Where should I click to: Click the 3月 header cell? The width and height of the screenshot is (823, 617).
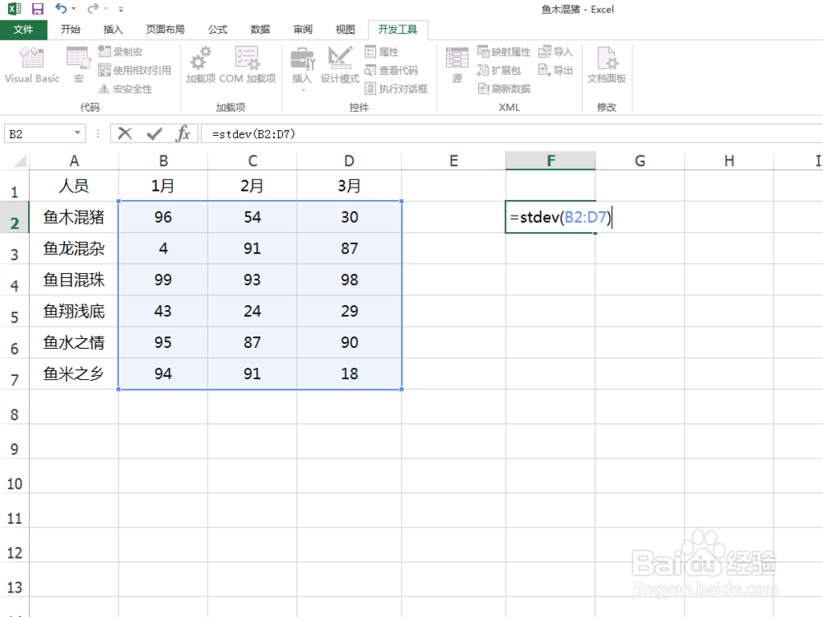pos(349,186)
